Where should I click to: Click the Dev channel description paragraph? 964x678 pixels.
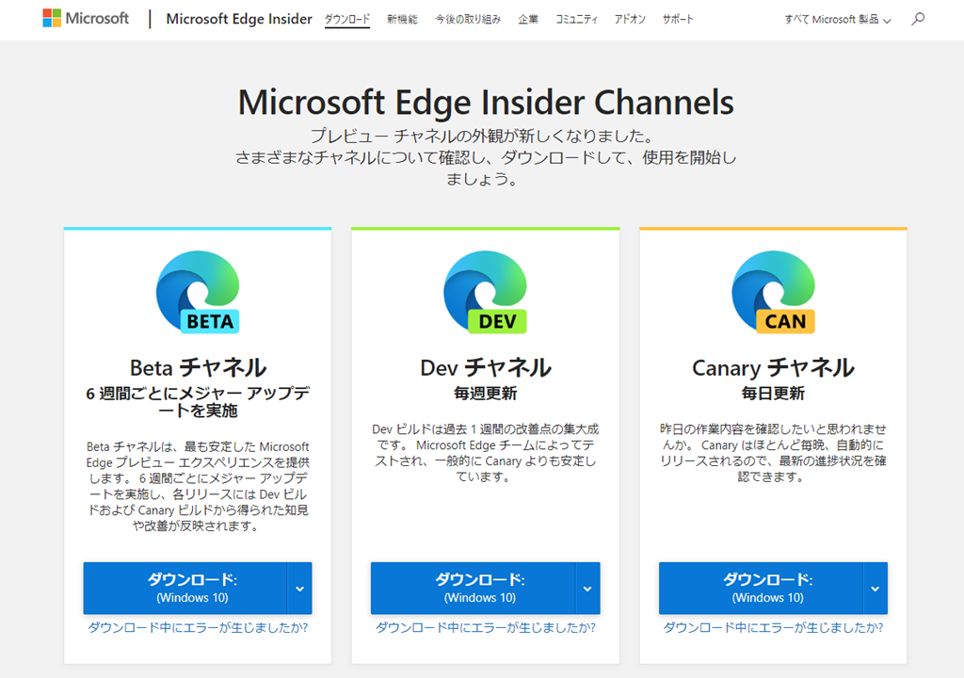click(486, 453)
